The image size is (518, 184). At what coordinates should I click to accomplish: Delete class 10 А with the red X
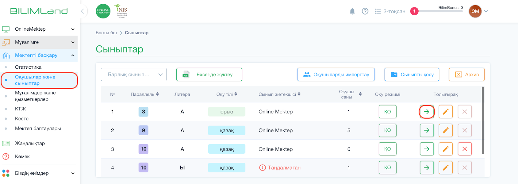pos(465,149)
